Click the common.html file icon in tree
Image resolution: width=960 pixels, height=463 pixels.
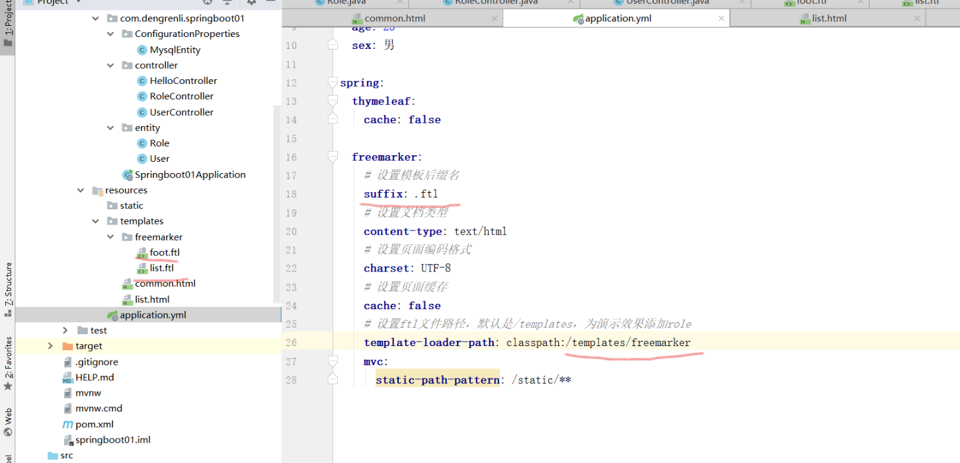tap(127, 284)
